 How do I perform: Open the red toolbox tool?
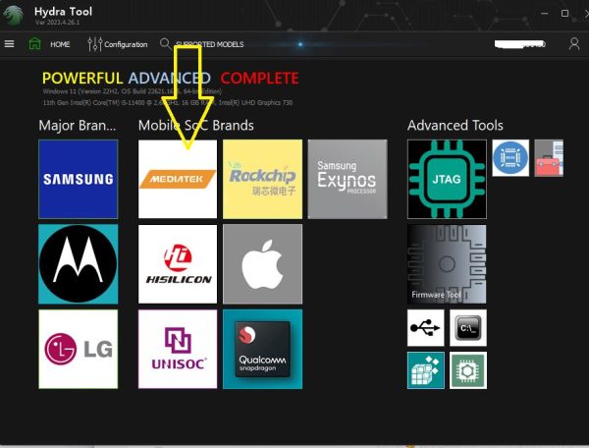coord(549,158)
